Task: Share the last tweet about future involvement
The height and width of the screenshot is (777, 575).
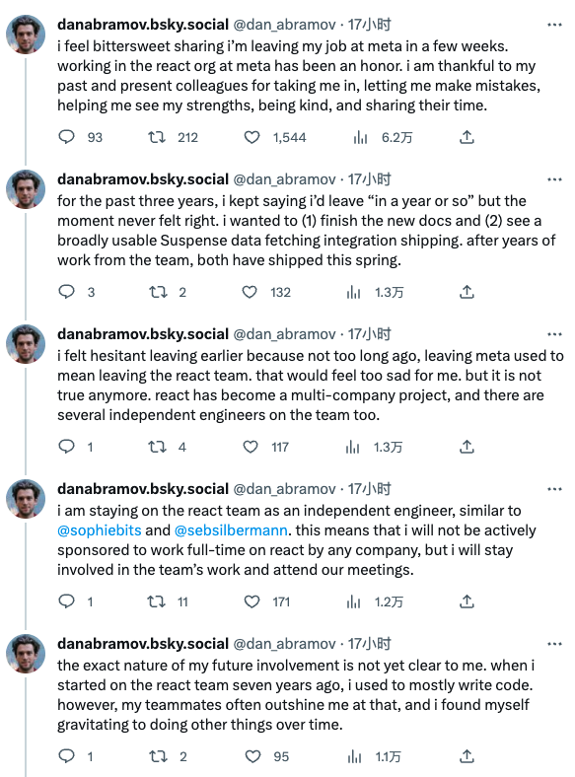Action: click(x=467, y=756)
